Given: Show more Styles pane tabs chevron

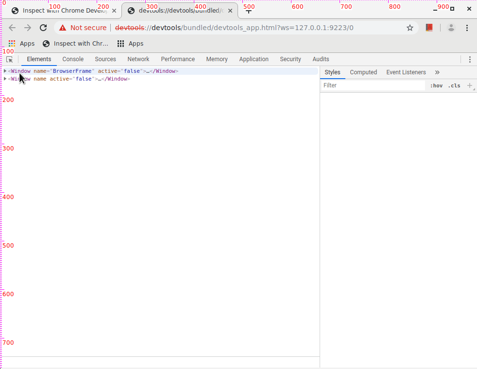Looking at the screenshot, I should point(437,72).
